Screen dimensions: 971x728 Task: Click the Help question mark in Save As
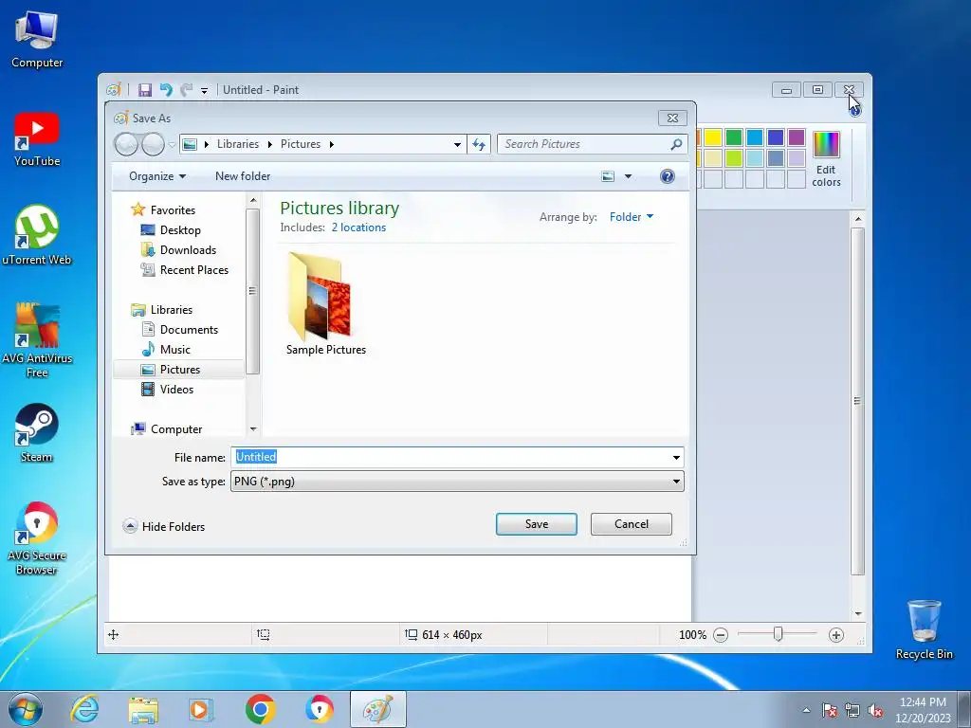point(667,177)
